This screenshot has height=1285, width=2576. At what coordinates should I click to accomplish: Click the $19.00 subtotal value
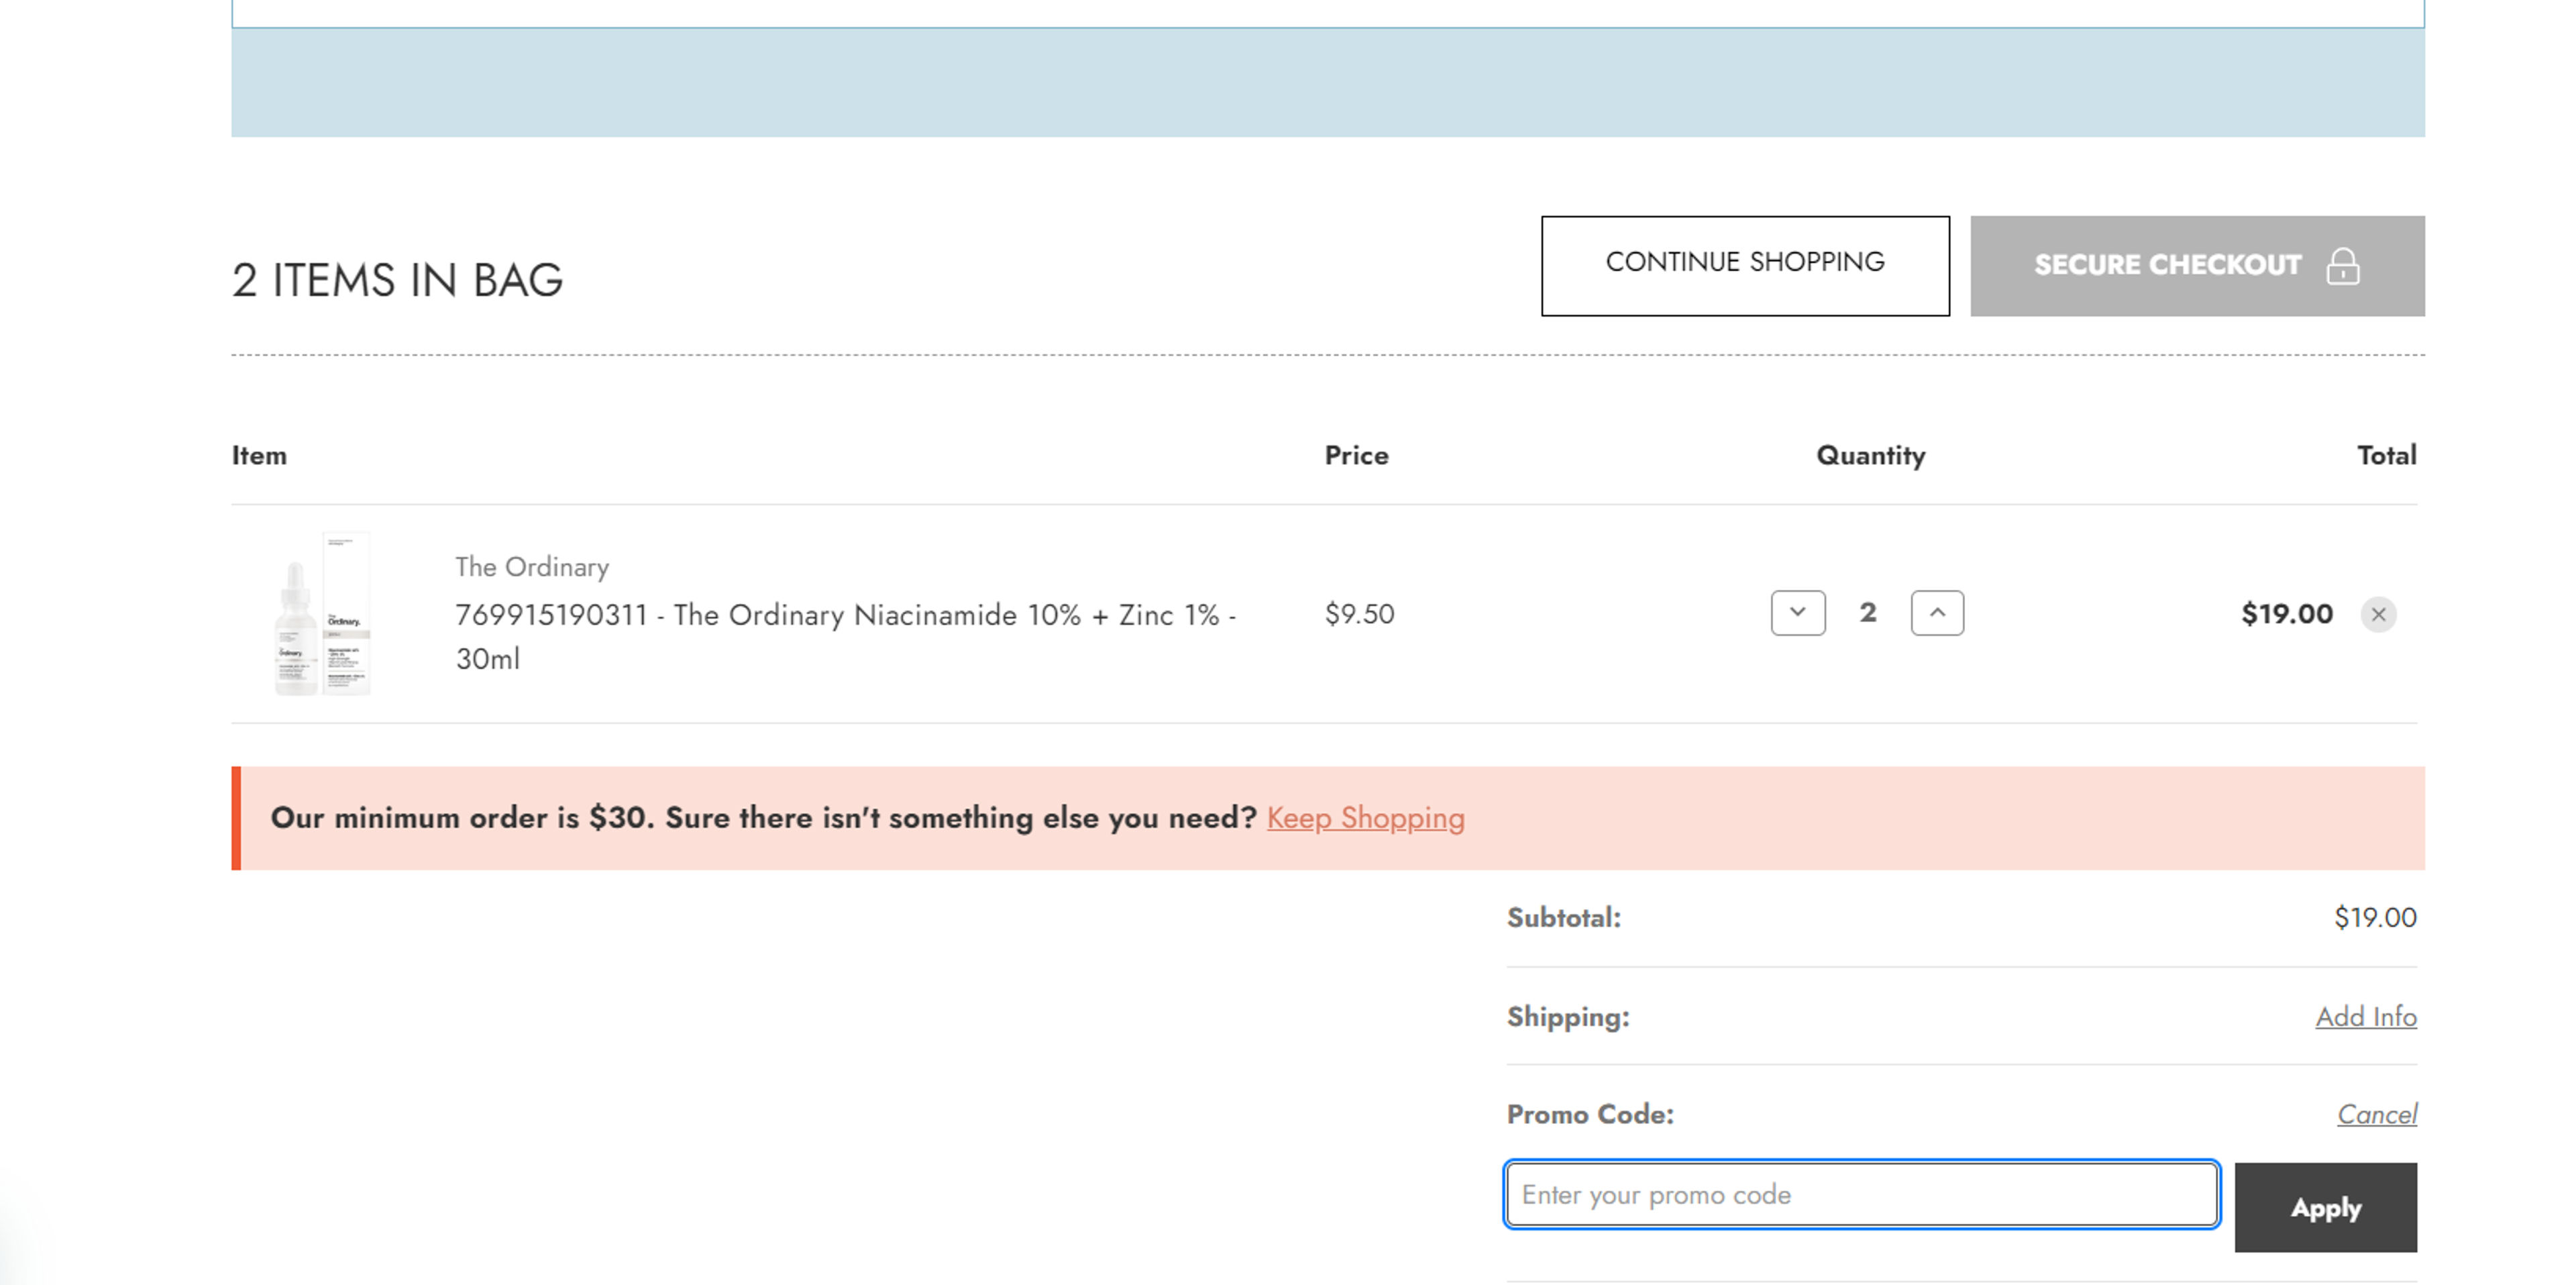(2375, 917)
